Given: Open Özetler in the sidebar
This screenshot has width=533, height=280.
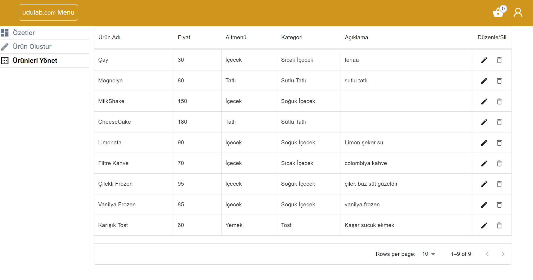Looking at the screenshot, I should tap(24, 33).
